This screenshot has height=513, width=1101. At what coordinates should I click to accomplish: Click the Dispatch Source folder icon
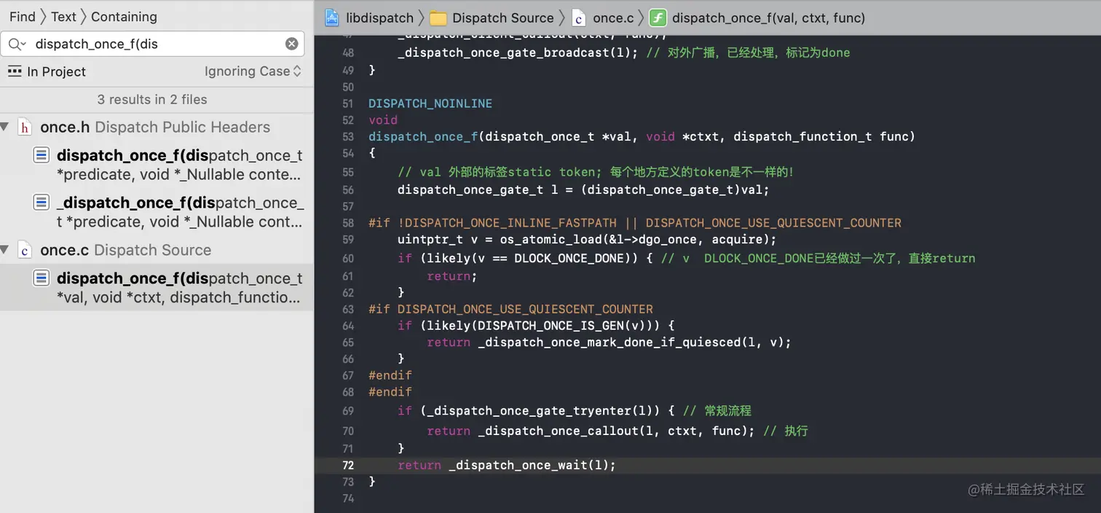point(438,18)
